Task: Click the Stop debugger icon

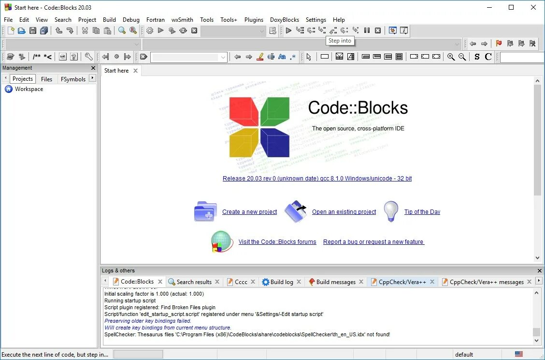Action: [378, 30]
